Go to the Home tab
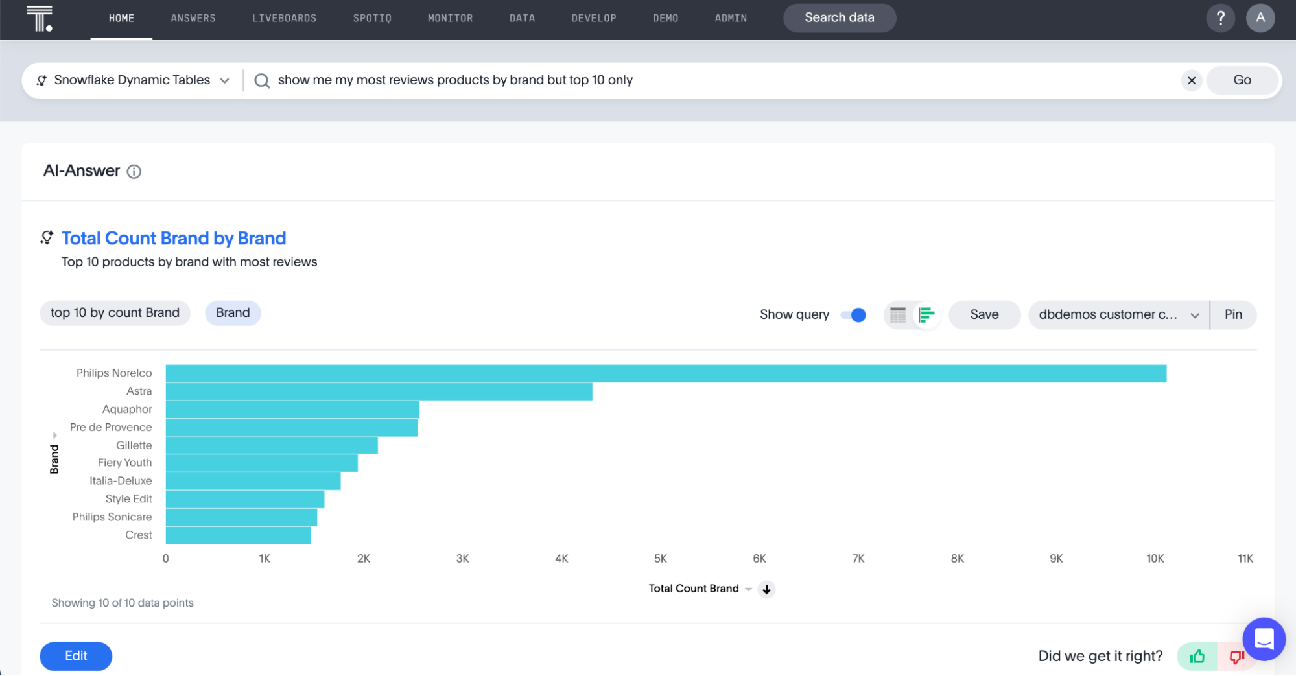Screen dimensions: 1296x676 point(121,18)
